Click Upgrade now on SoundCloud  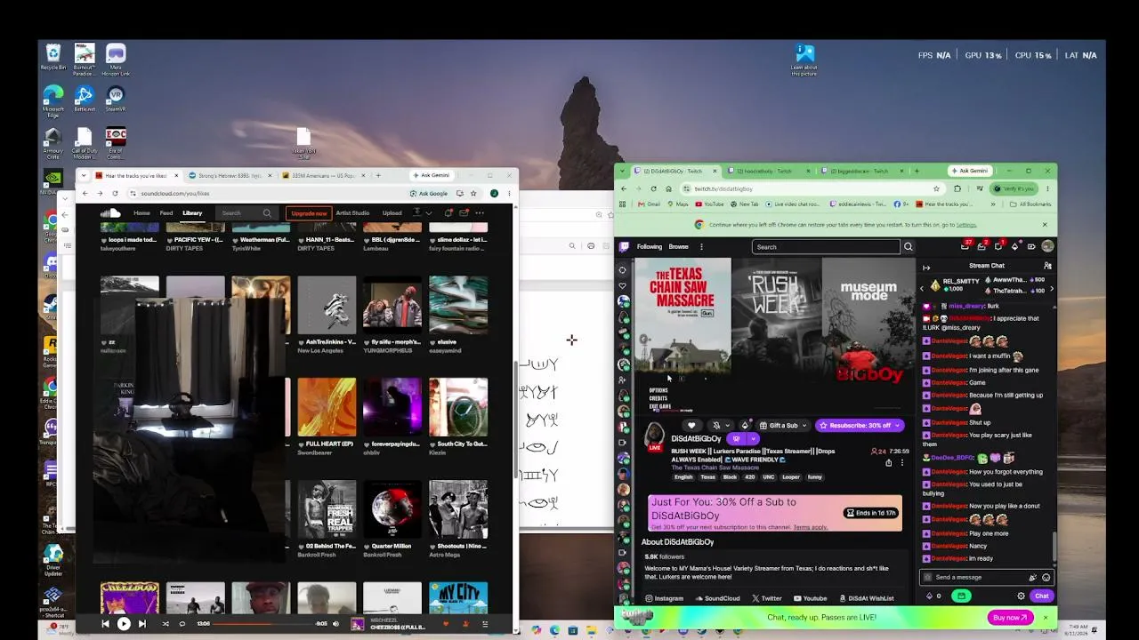click(x=310, y=213)
